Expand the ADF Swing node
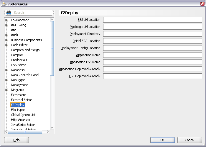 [x=7, y=25]
